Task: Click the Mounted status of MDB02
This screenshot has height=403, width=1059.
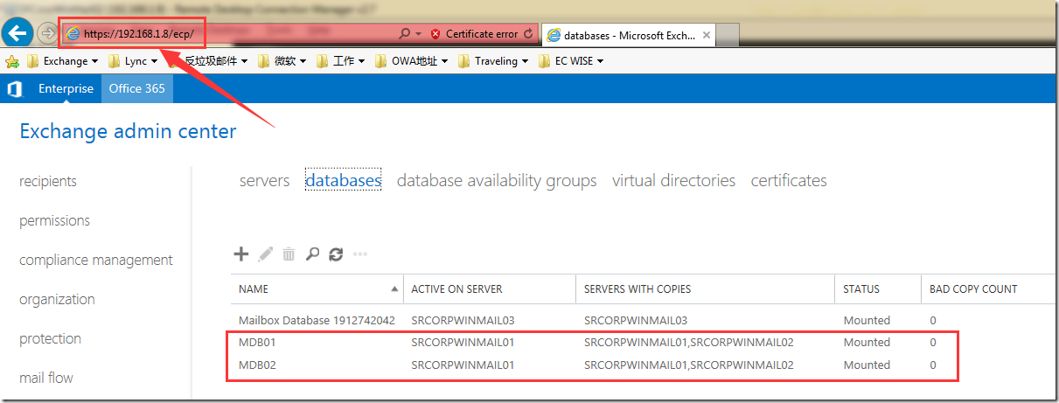Action: pyautogui.click(x=867, y=365)
